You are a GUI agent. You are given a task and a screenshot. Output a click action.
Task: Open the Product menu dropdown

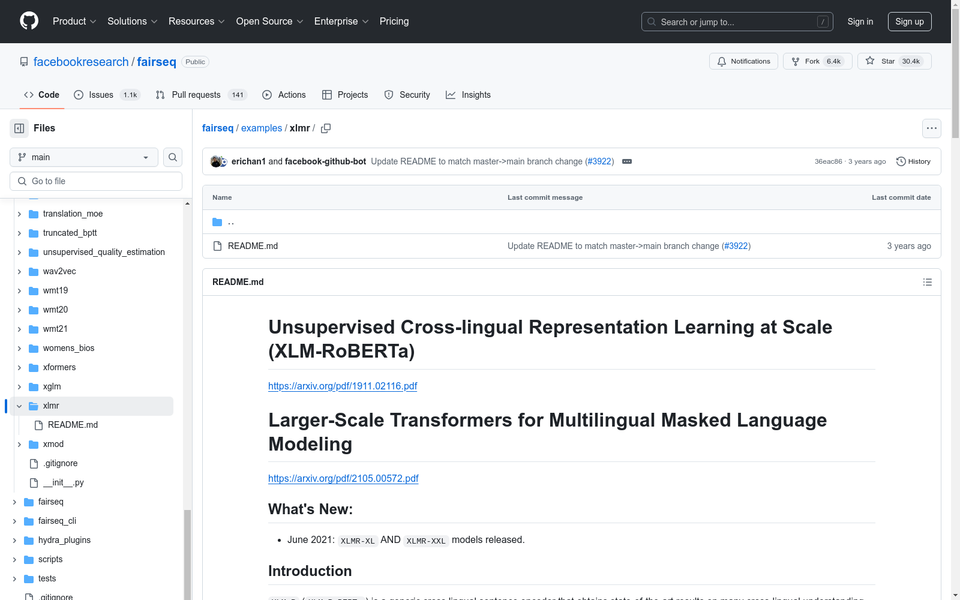74,21
